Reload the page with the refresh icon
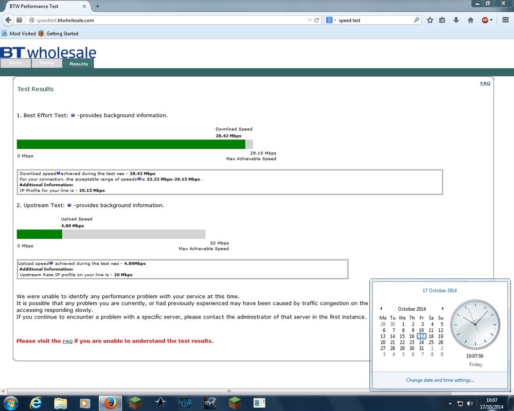 point(316,20)
